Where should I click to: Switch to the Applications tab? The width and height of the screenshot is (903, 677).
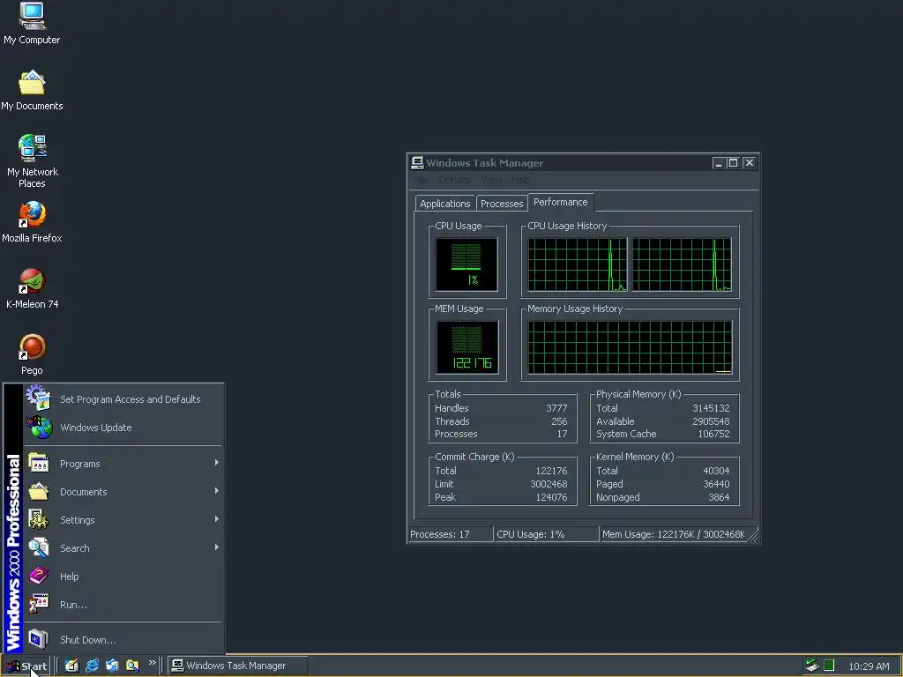tap(445, 204)
